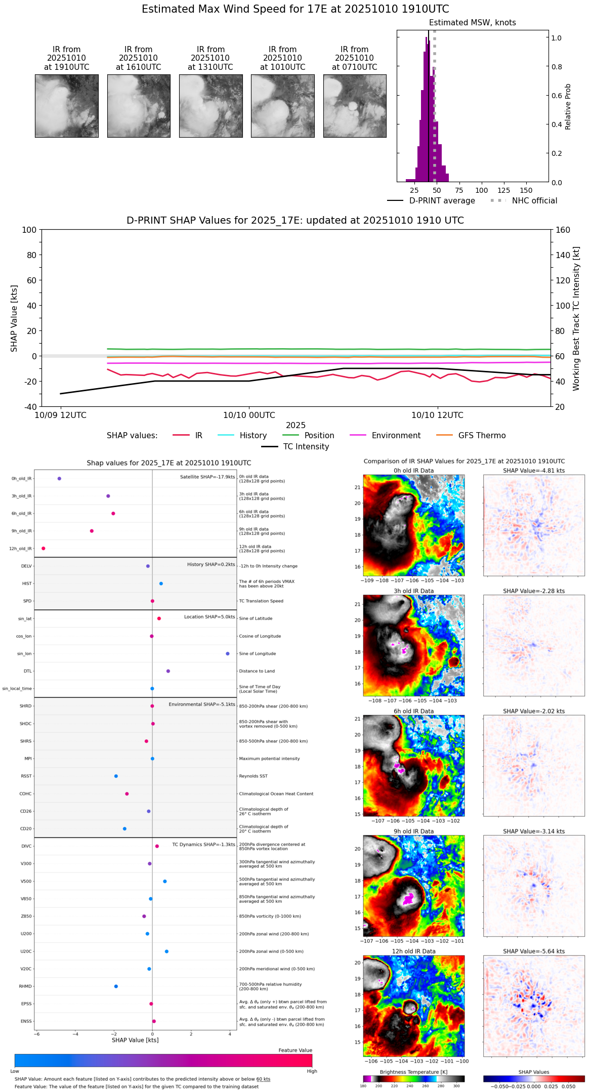Click the Feature Value color gradient bar
Screen dimensions: 591x1092
[163, 1060]
